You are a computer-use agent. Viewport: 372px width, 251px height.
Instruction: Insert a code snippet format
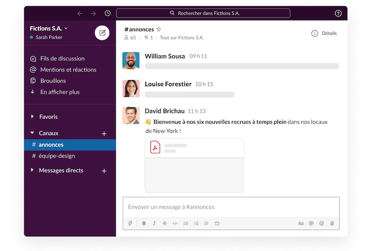pos(175,223)
